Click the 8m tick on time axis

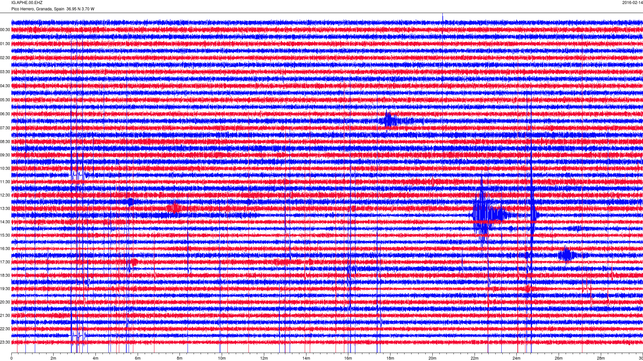click(x=180, y=358)
